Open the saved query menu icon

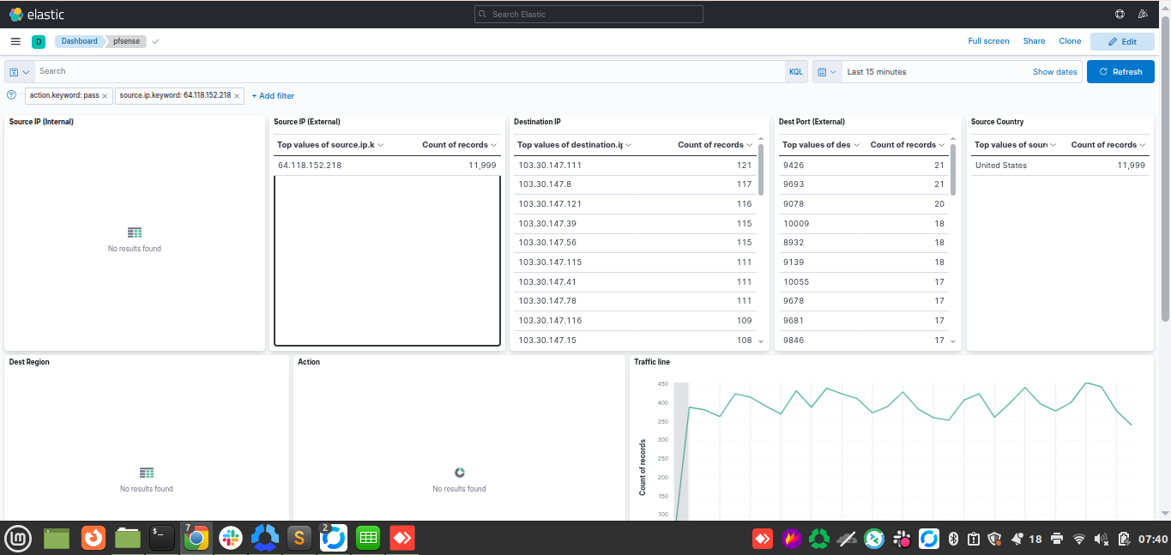coord(20,72)
